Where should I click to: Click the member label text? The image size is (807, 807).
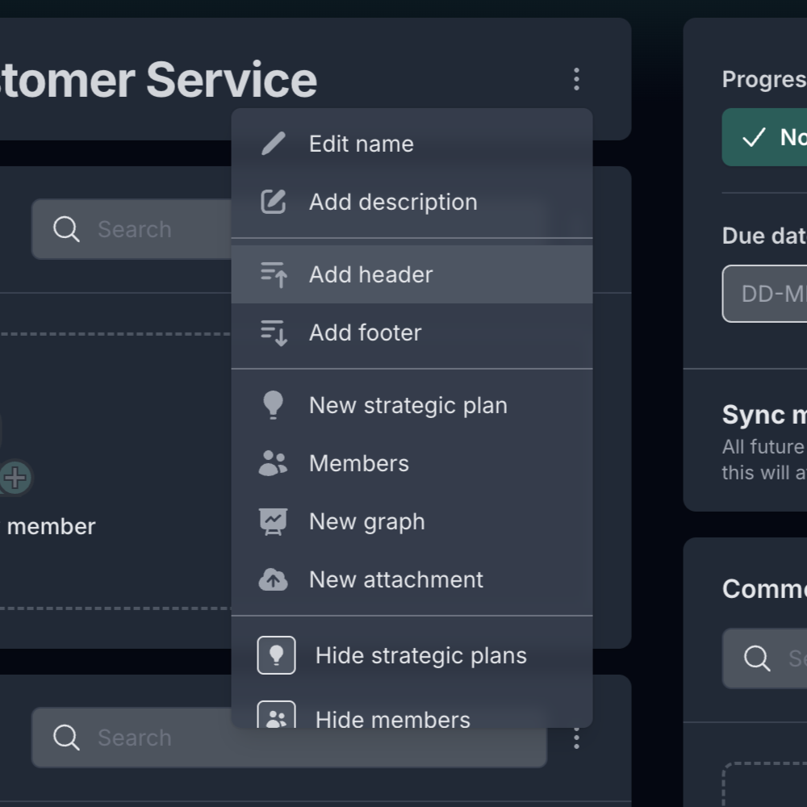point(51,526)
